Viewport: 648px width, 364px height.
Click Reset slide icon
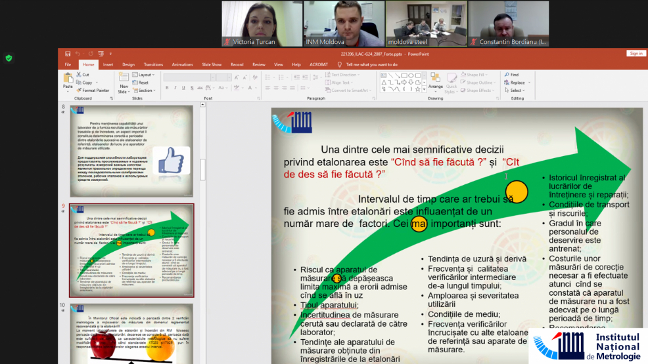[x=141, y=83]
